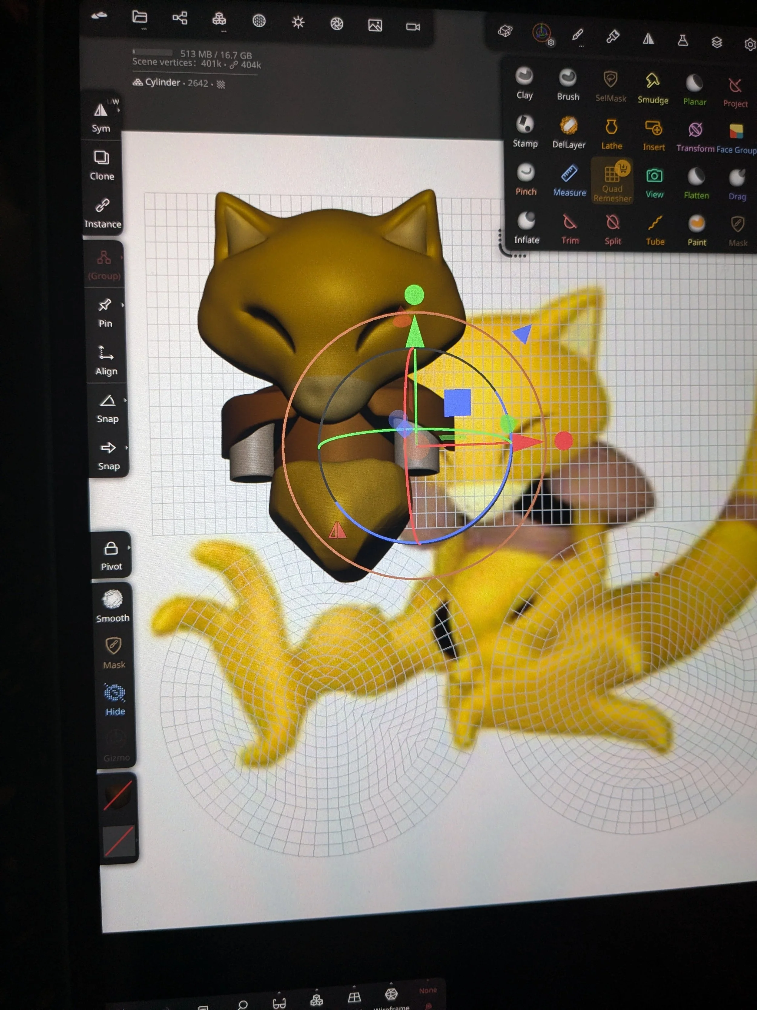
Task: Open the Camera menu
Action: (x=413, y=27)
